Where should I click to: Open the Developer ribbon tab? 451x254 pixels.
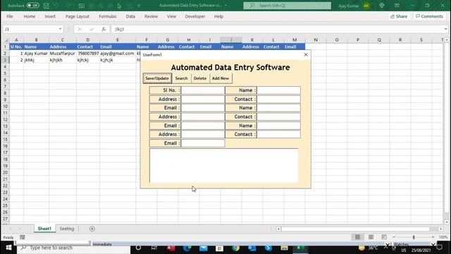pos(195,16)
